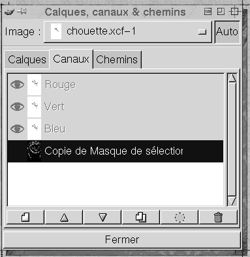The height and width of the screenshot is (257, 250).
Task: Convert channel to selection dotted-circle icon
Action: pyautogui.click(x=180, y=217)
